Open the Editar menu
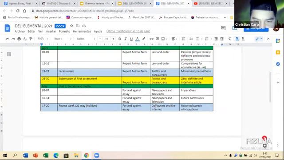Image resolution: width=284 pixels, height=160 pixels. click(32, 32)
